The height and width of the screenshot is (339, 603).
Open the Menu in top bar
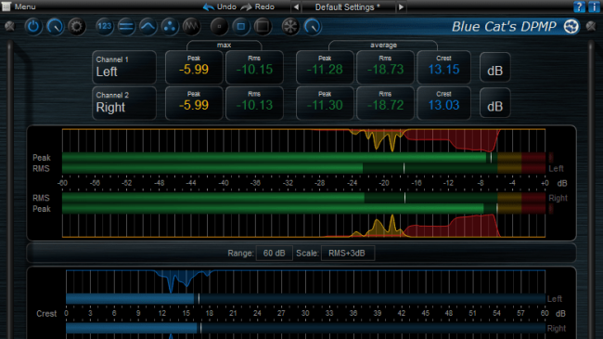19,7
